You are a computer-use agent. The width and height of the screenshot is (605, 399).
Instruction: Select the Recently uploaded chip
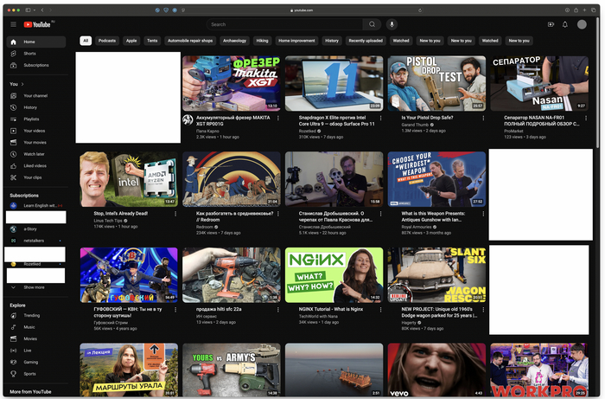click(x=365, y=41)
